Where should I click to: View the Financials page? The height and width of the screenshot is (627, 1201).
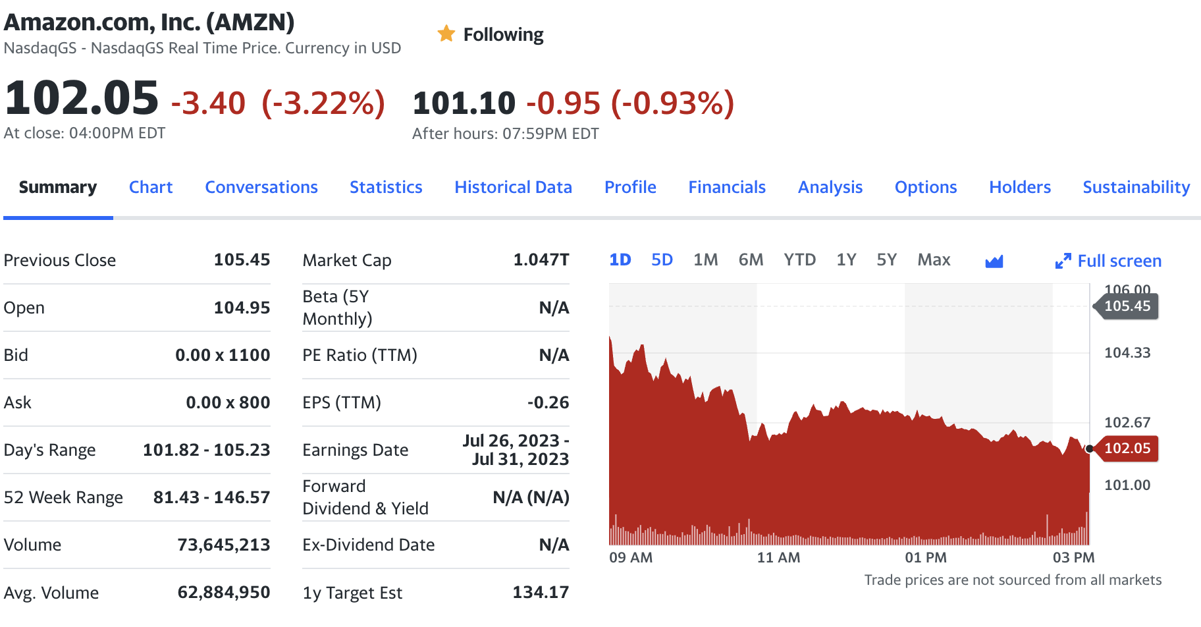tap(727, 187)
